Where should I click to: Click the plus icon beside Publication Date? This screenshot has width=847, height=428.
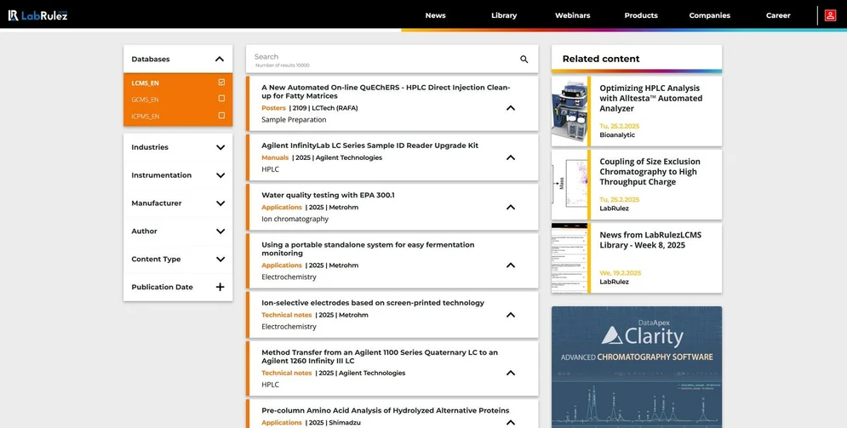(x=220, y=288)
